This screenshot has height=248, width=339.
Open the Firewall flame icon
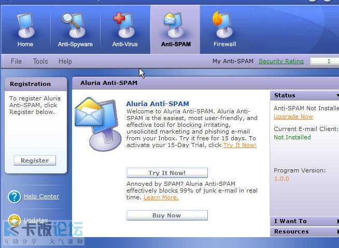(x=223, y=24)
